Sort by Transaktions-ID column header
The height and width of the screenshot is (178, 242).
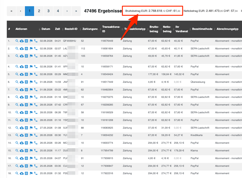point(111,29)
